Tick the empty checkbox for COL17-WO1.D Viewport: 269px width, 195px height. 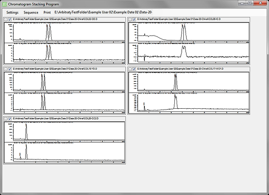pos(130,69)
